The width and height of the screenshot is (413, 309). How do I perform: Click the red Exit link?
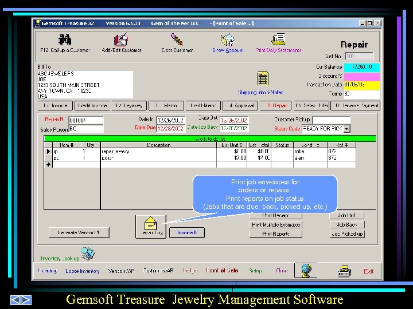[x=368, y=271]
